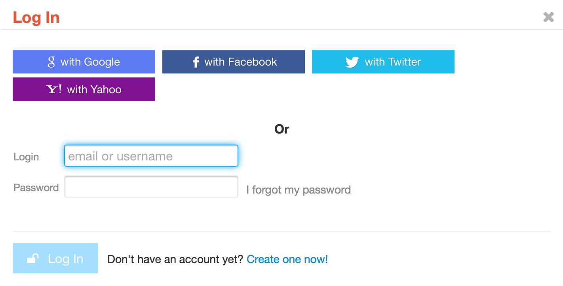Click the 'Password' field label
The image size is (563, 286).
click(x=36, y=188)
